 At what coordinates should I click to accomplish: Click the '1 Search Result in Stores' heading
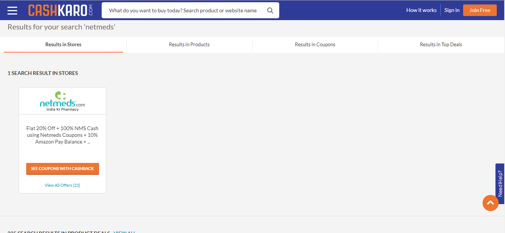(x=43, y=73)
